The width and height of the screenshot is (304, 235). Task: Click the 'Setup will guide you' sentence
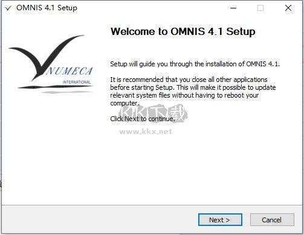(195, 64)
